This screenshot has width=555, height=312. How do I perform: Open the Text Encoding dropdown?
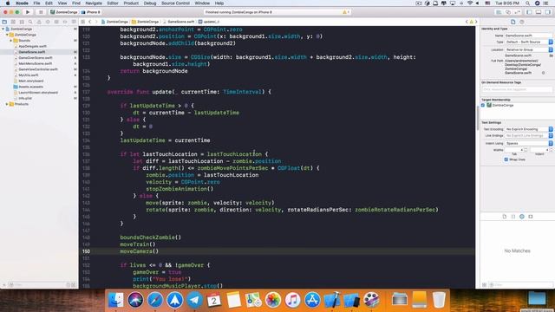click(x=528, y=129)
